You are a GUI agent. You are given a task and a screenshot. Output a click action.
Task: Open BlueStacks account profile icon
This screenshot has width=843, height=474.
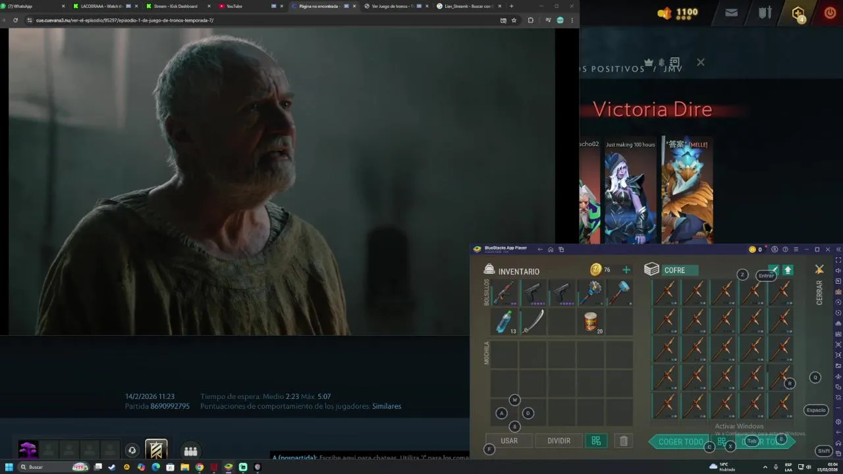775,250
